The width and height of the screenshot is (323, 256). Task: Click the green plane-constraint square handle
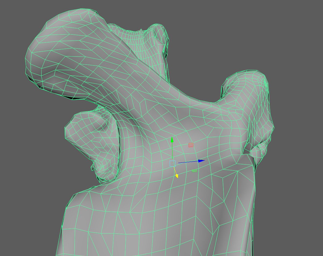pos(194,170)
